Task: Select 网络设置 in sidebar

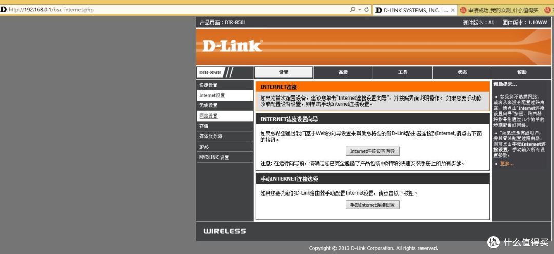Action: pyautogui.click(x=225, y=116)
